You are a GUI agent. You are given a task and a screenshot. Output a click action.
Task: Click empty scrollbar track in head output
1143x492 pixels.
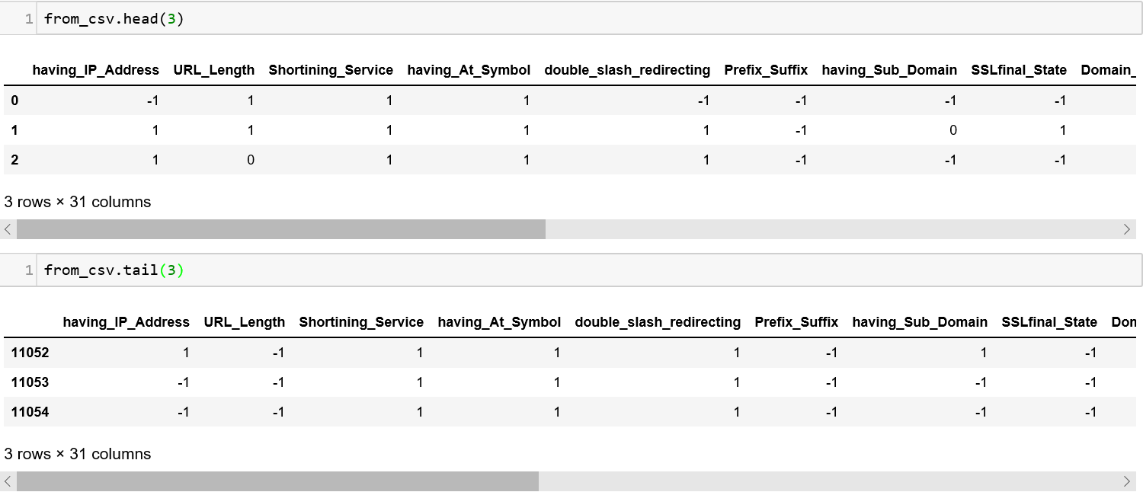pos(831,229)
